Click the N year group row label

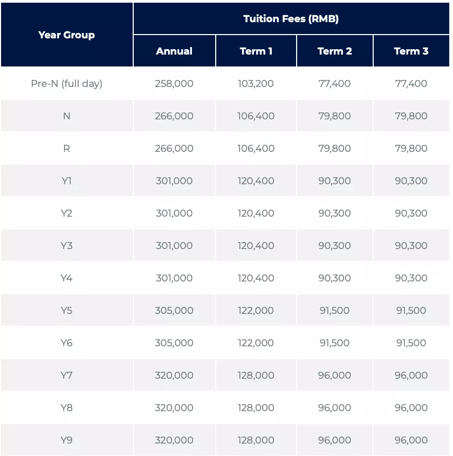(67, 116)
